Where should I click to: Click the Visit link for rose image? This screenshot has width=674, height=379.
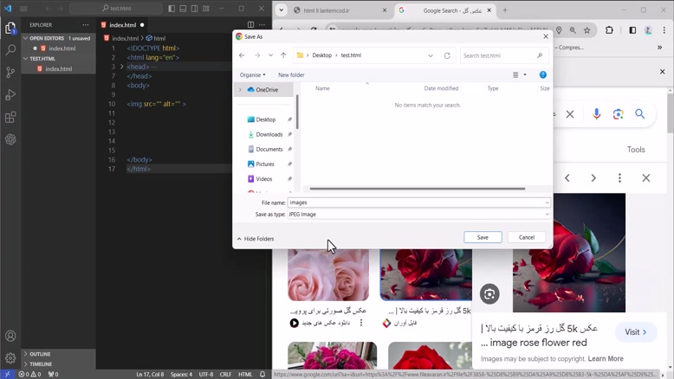point(635,332)
